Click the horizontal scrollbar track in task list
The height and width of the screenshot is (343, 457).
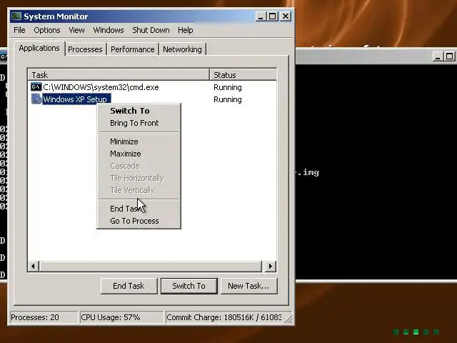pos(151,267)
